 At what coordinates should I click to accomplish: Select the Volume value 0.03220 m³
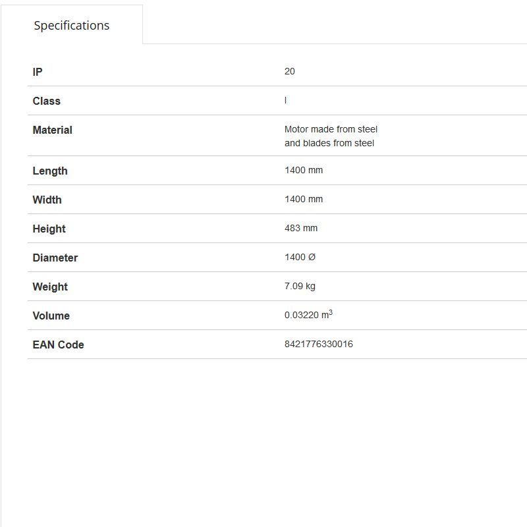[308, 315]
